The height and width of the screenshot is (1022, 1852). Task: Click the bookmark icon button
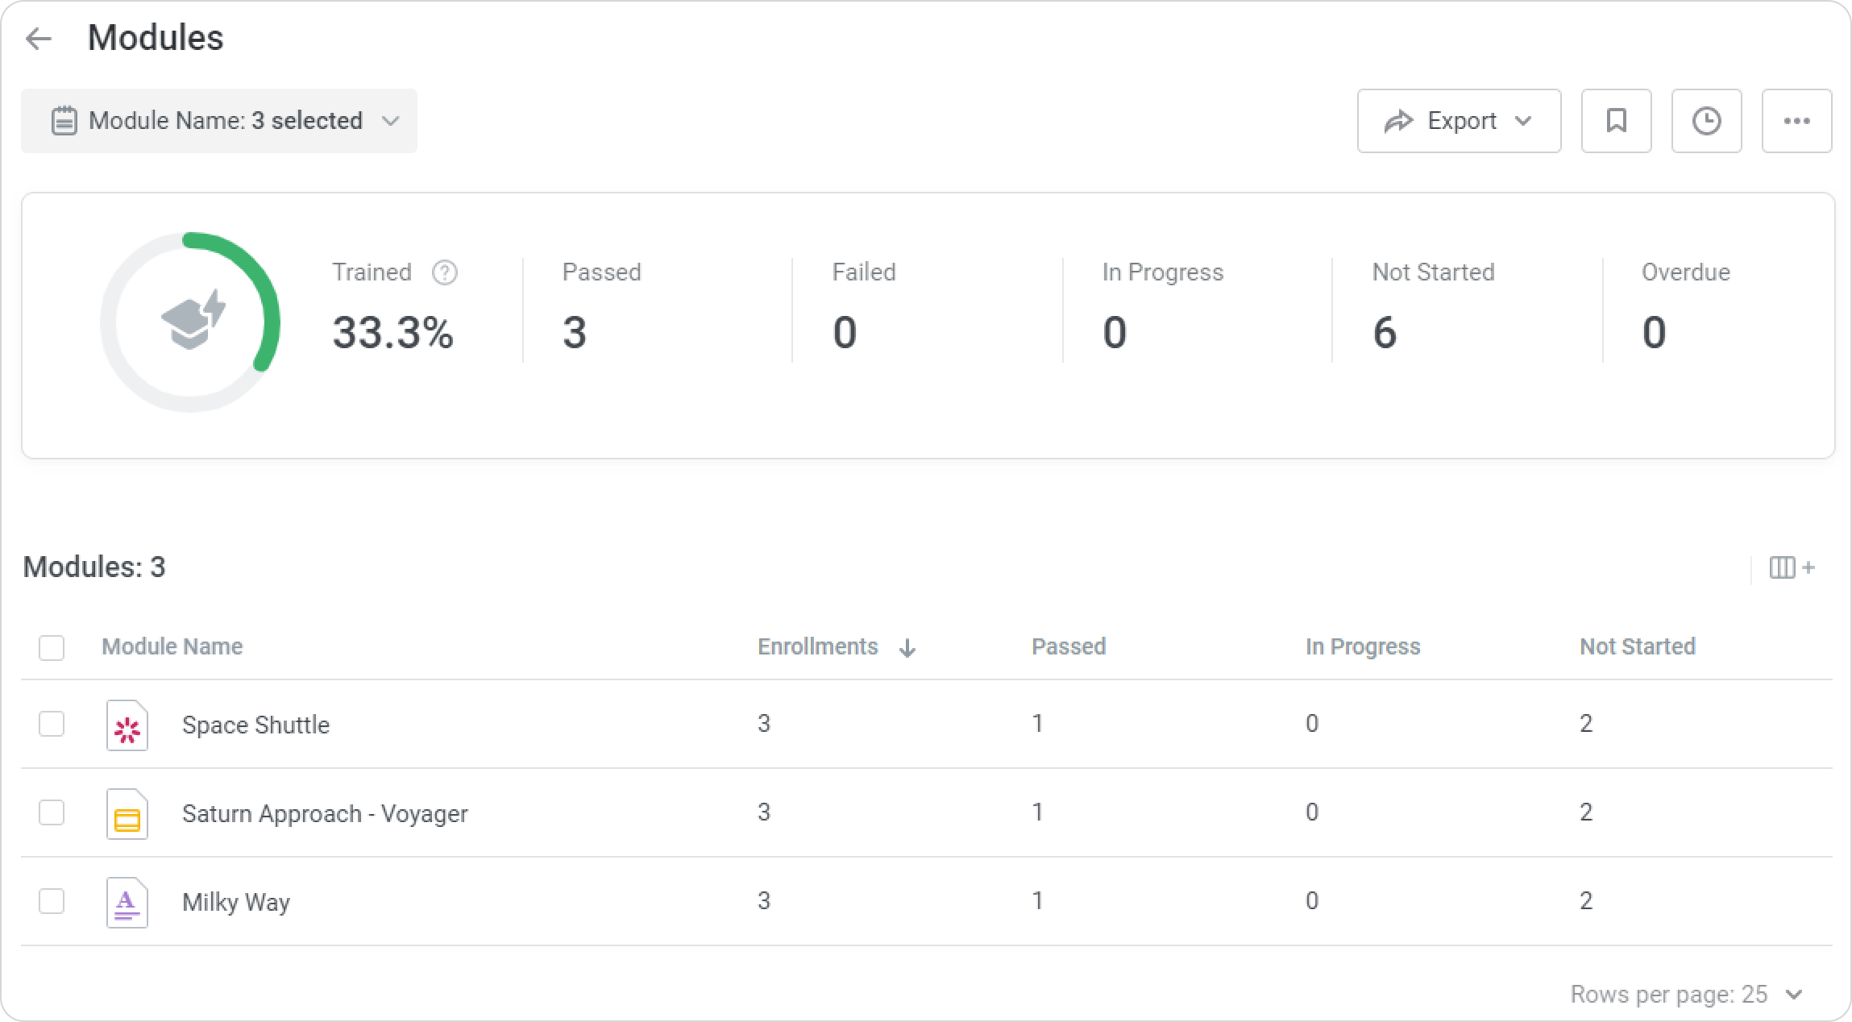(1616, 121)
